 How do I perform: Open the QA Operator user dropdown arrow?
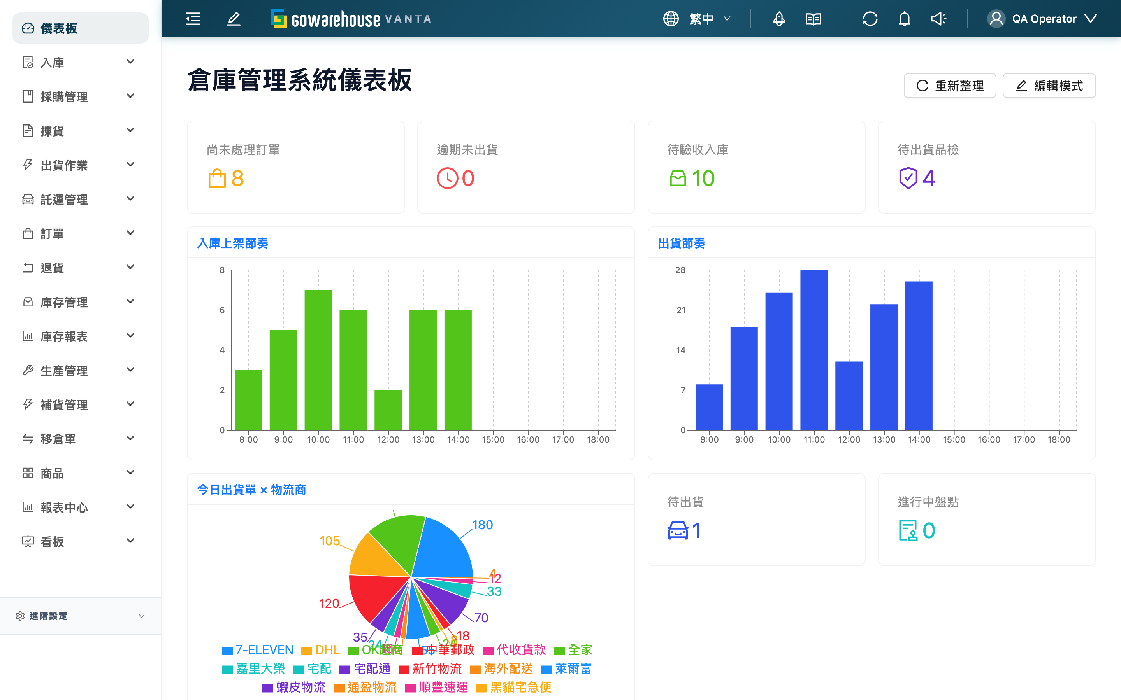pyautogui.click(x=1090, y=19)
